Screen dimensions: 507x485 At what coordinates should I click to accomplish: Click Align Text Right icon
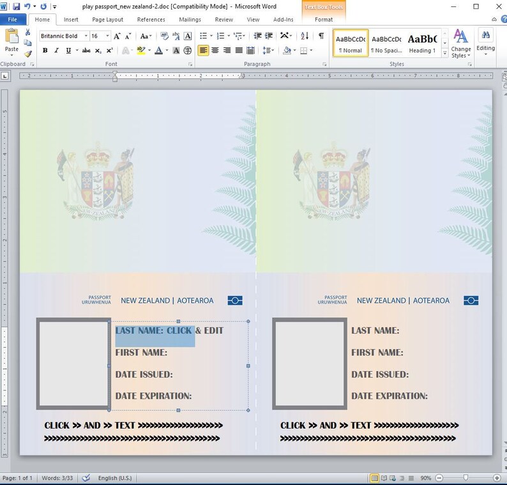227,50
